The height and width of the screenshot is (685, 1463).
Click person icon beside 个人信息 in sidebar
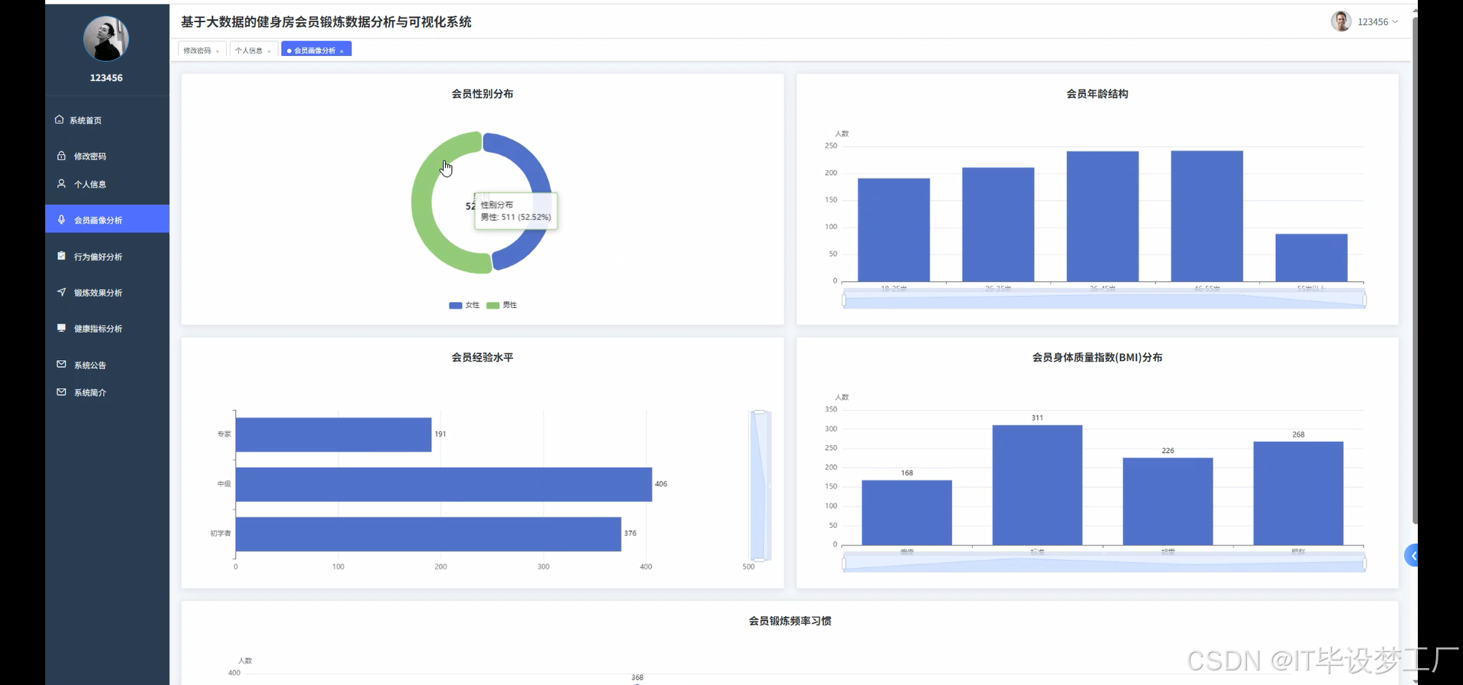[x=61, y=184]
